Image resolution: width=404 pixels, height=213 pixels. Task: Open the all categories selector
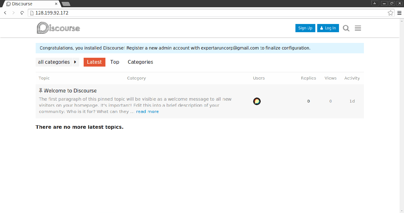tap(54, 62)
